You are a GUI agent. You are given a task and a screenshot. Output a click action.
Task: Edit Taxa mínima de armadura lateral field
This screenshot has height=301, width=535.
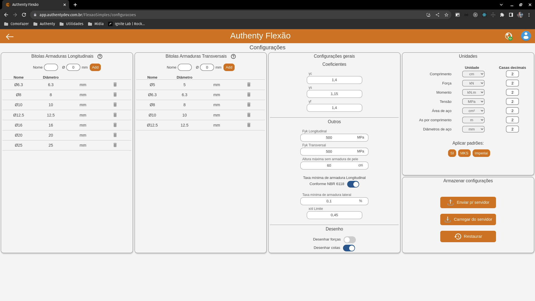334,201
